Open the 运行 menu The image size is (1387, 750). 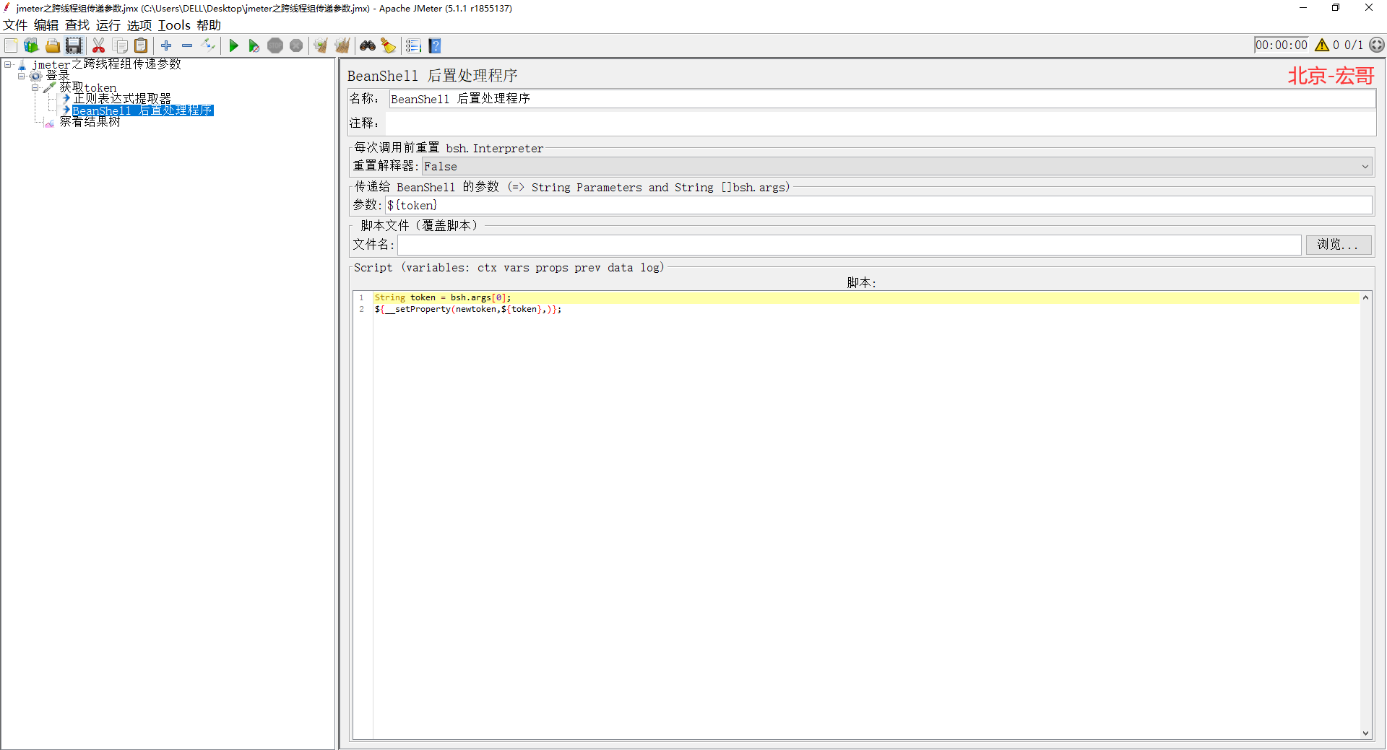[x=108, y=25]
